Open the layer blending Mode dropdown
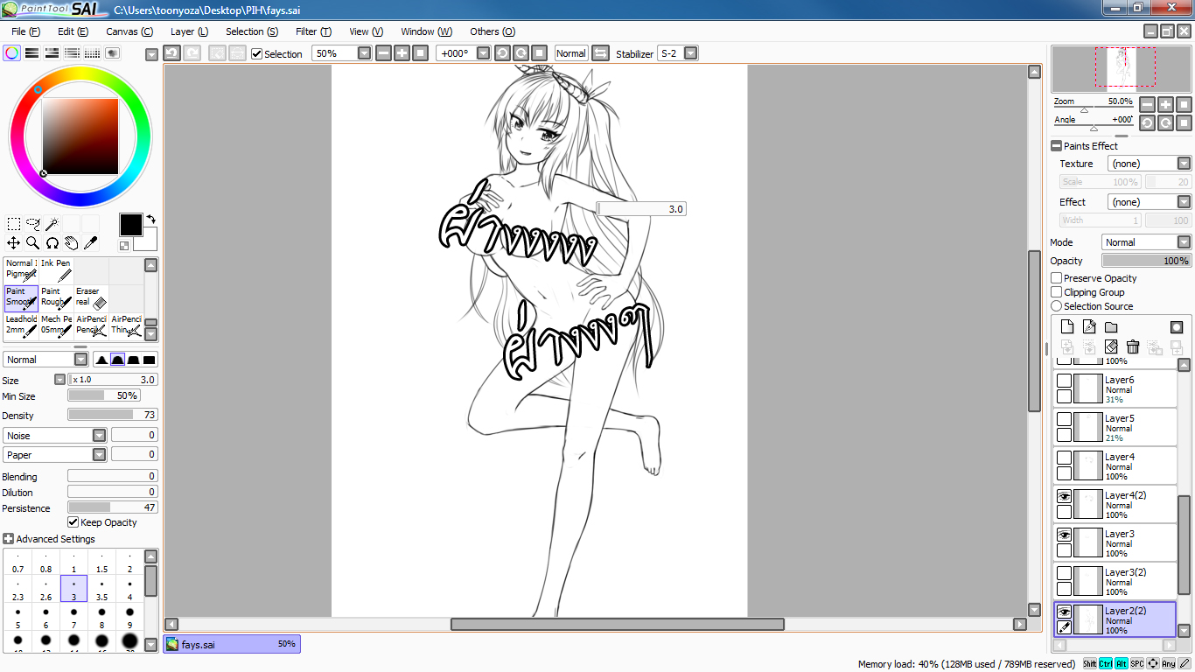This screenshot has height=672, width=1195. (x=1184, y=242)
